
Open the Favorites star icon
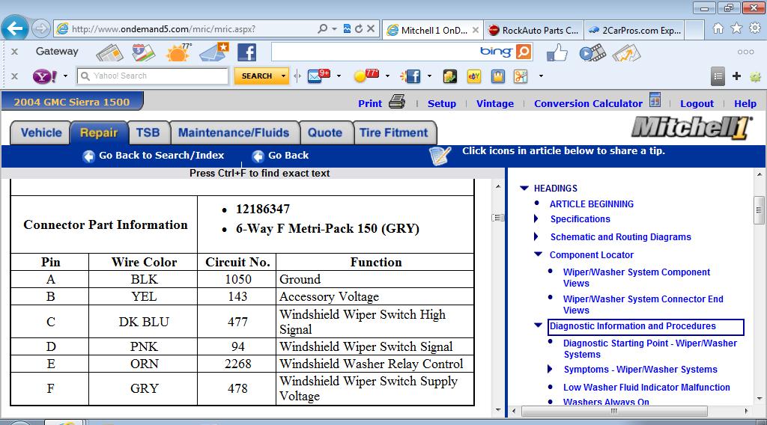click(736, 29)
